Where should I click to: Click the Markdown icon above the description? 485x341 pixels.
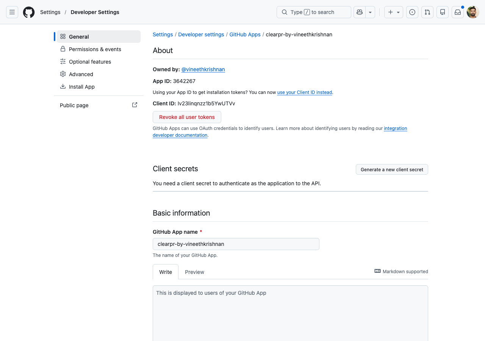377,271
